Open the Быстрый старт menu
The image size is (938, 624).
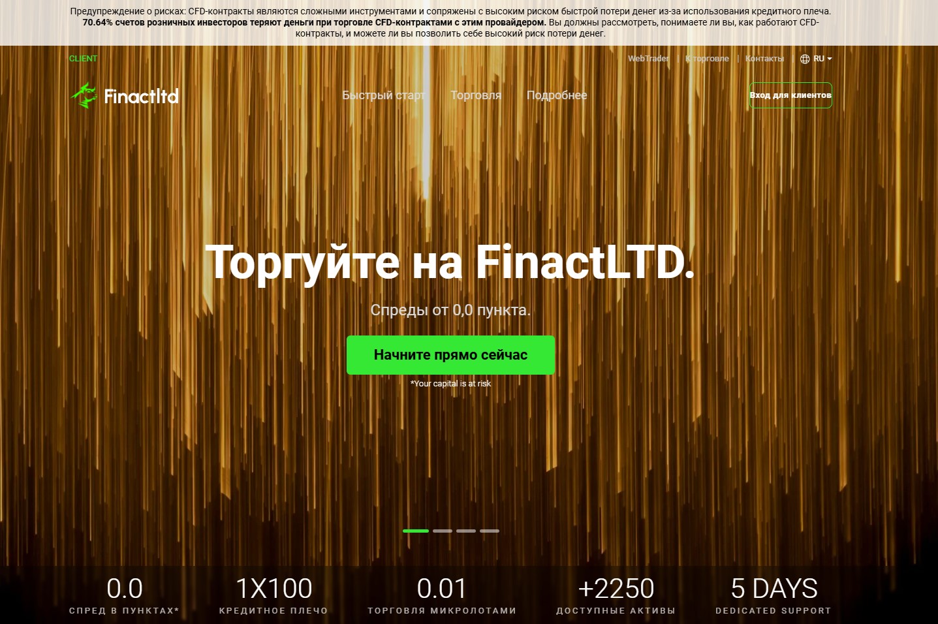tap(383, 95)
